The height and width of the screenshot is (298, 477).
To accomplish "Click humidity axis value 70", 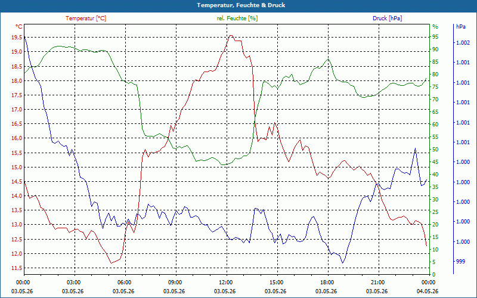I will 435,100.
